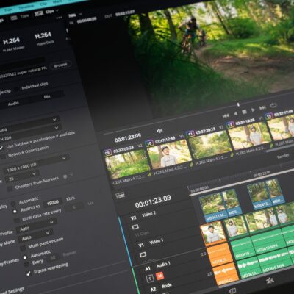Open the Mark menu in menu bar

coord(58,2)
